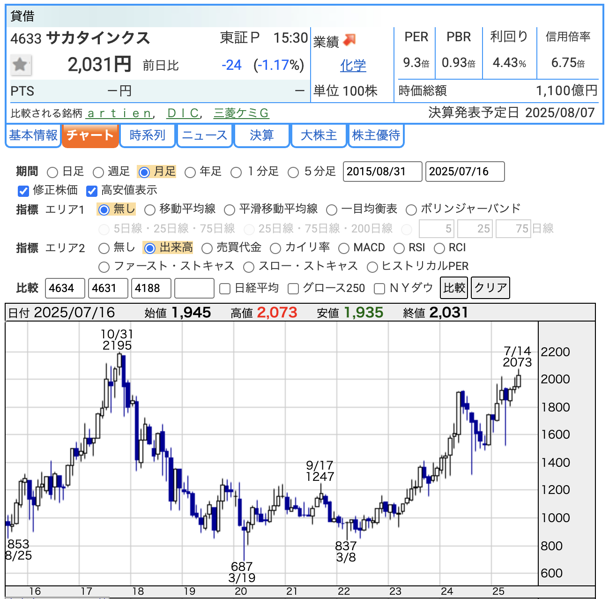This screenshot has width=609, height=599.
Task: Click the クリア button
Action: [490, 288]
